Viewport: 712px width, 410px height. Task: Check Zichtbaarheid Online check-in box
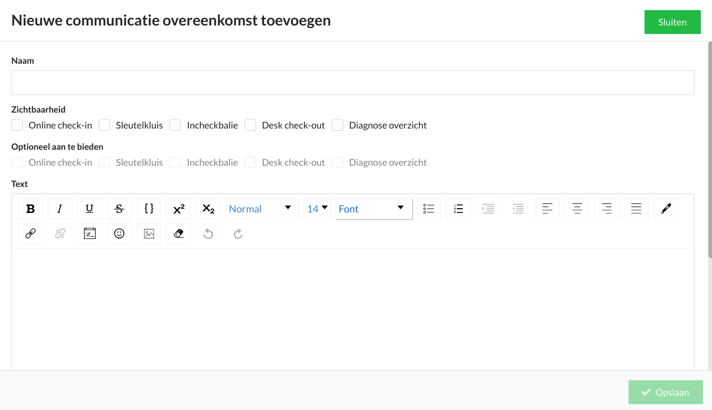17,125
